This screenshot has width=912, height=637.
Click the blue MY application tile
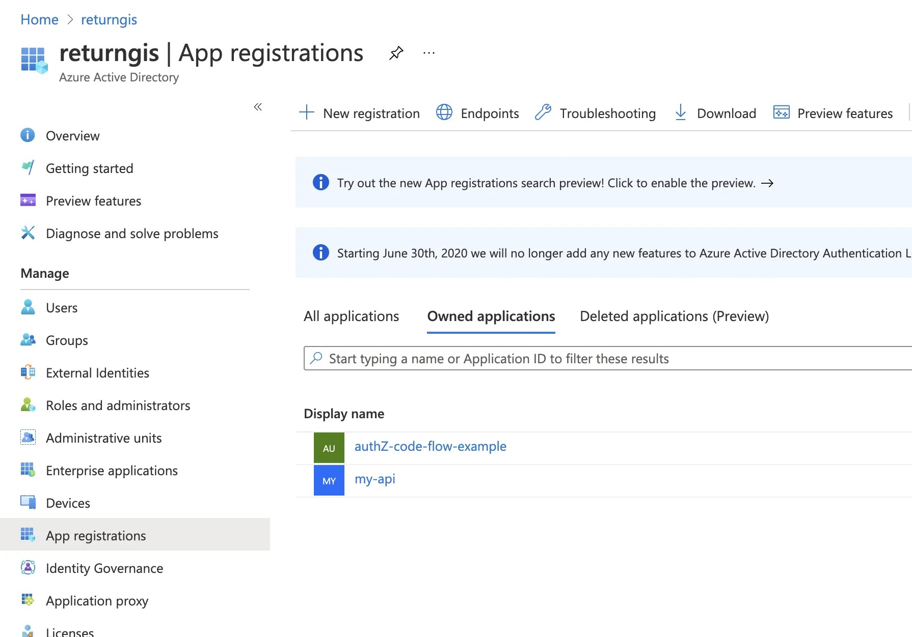point(329,480)
